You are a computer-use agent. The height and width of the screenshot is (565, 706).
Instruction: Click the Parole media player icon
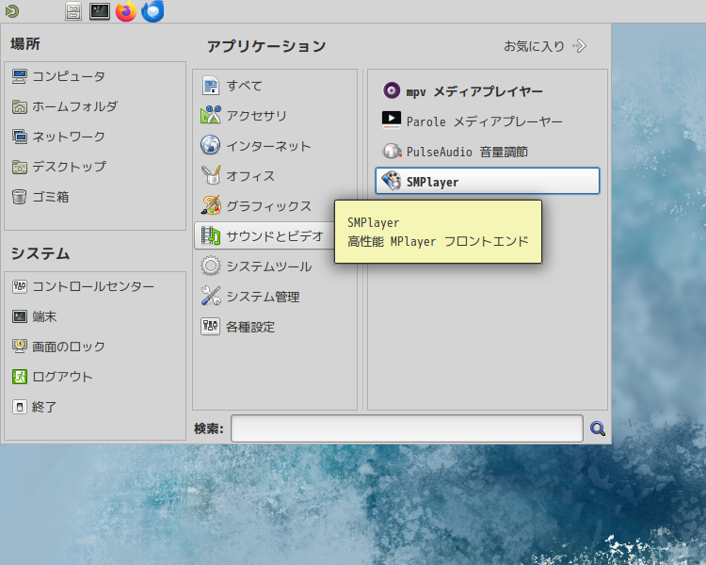pos(392,121)
